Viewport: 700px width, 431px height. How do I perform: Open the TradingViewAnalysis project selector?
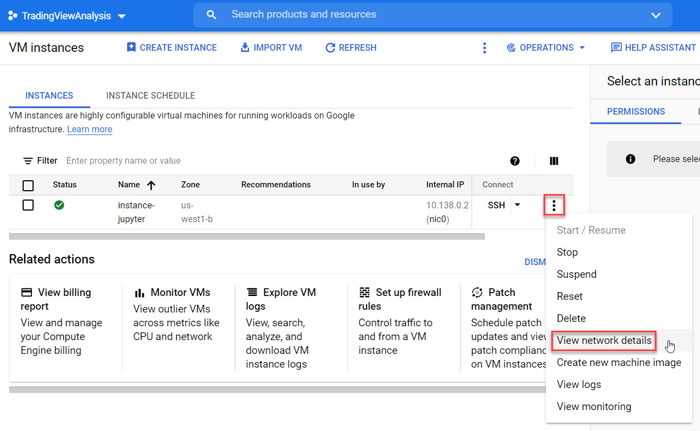(x=66, y=15)
